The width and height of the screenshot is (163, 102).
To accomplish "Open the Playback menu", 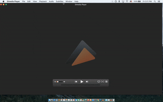I will tap(43, 1).
